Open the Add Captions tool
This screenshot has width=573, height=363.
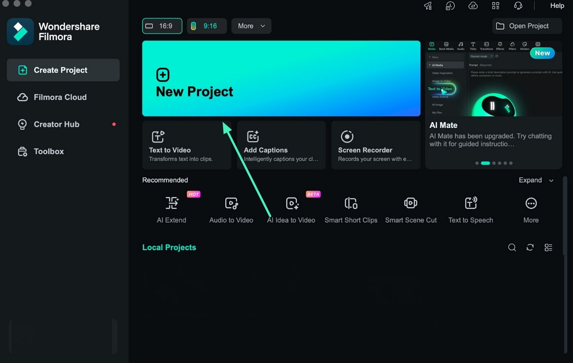point(281,145)
